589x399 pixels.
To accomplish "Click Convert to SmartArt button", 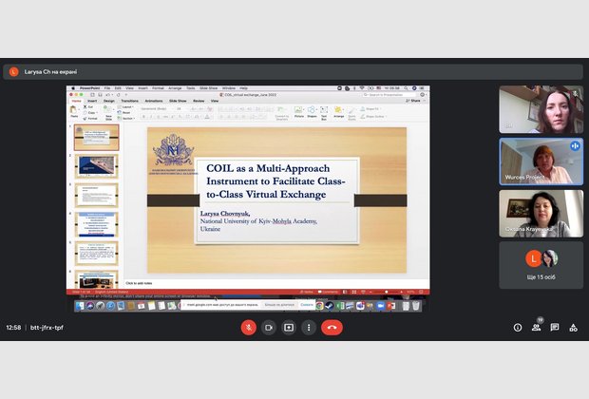I will click(x=282, y=113).
